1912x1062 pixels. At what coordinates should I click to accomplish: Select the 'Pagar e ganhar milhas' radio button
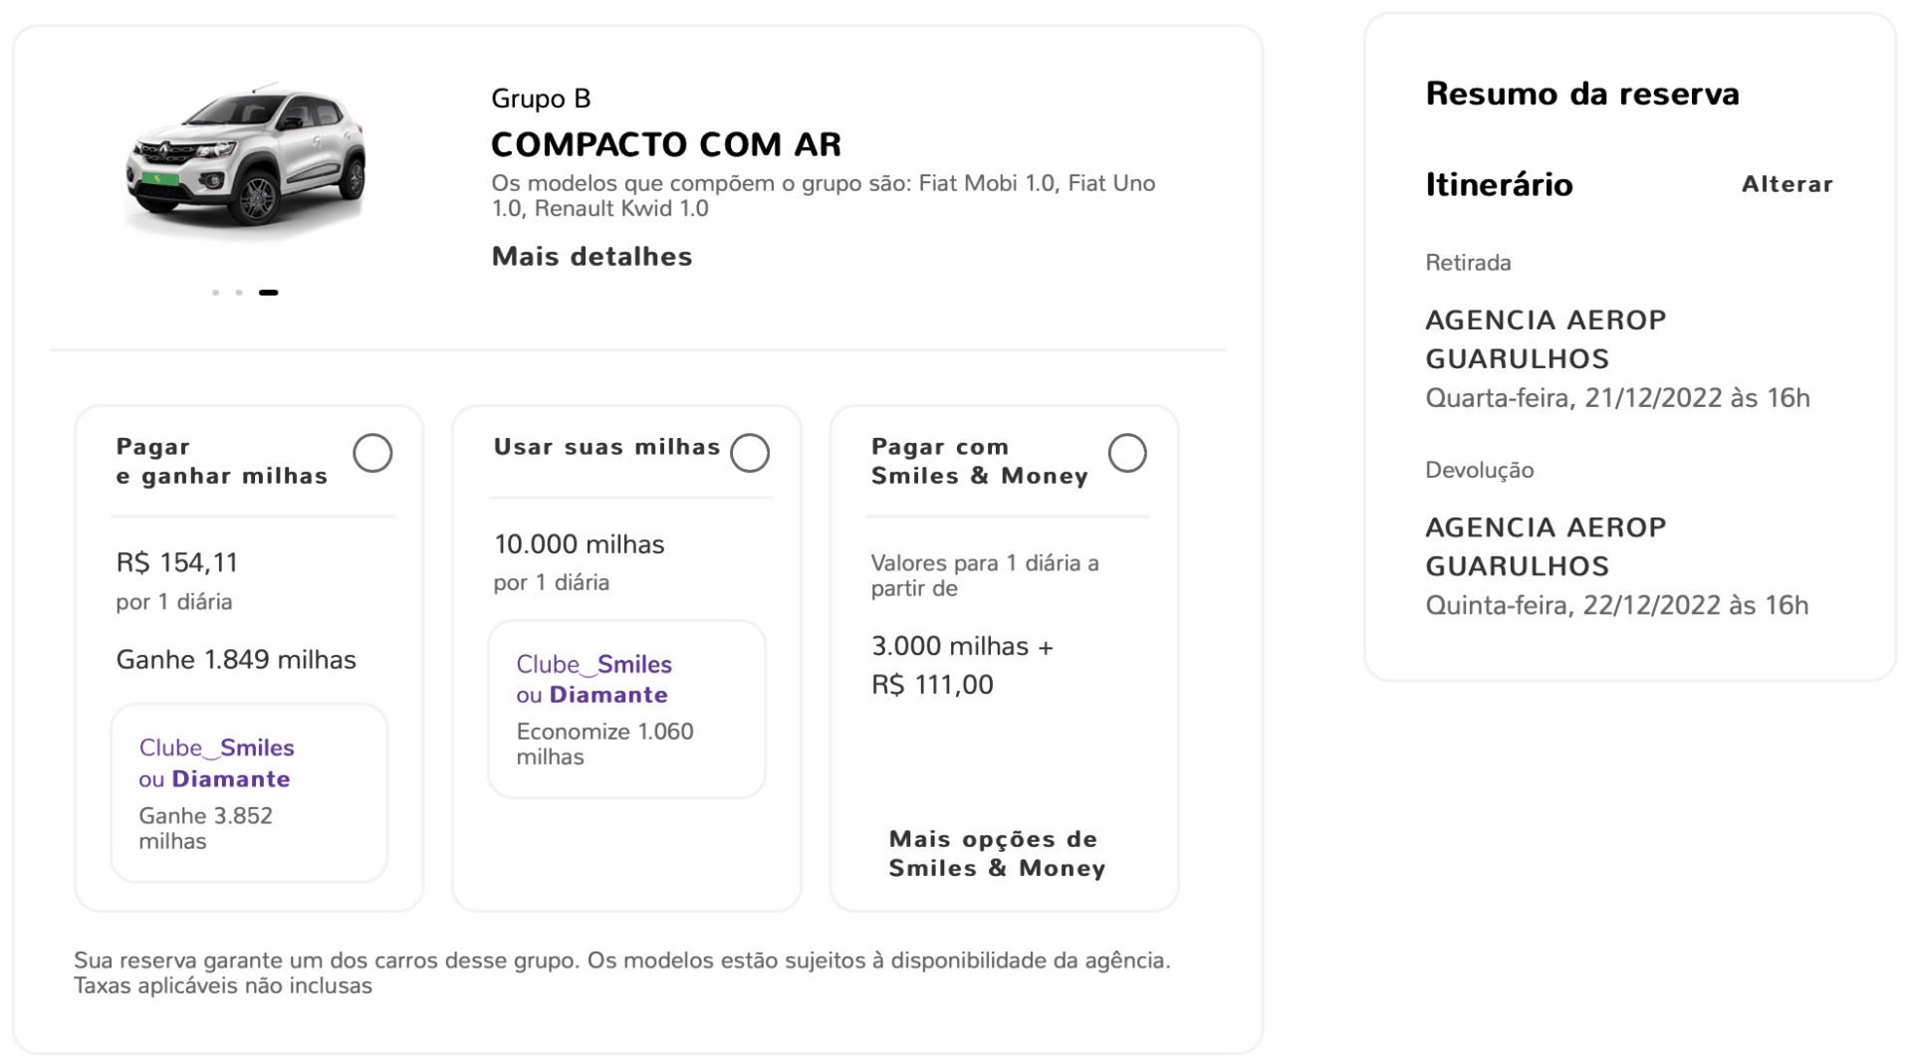(372, 453)
